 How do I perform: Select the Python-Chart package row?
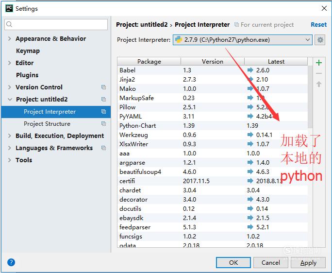pyautogui.click(x=213, y=125)
